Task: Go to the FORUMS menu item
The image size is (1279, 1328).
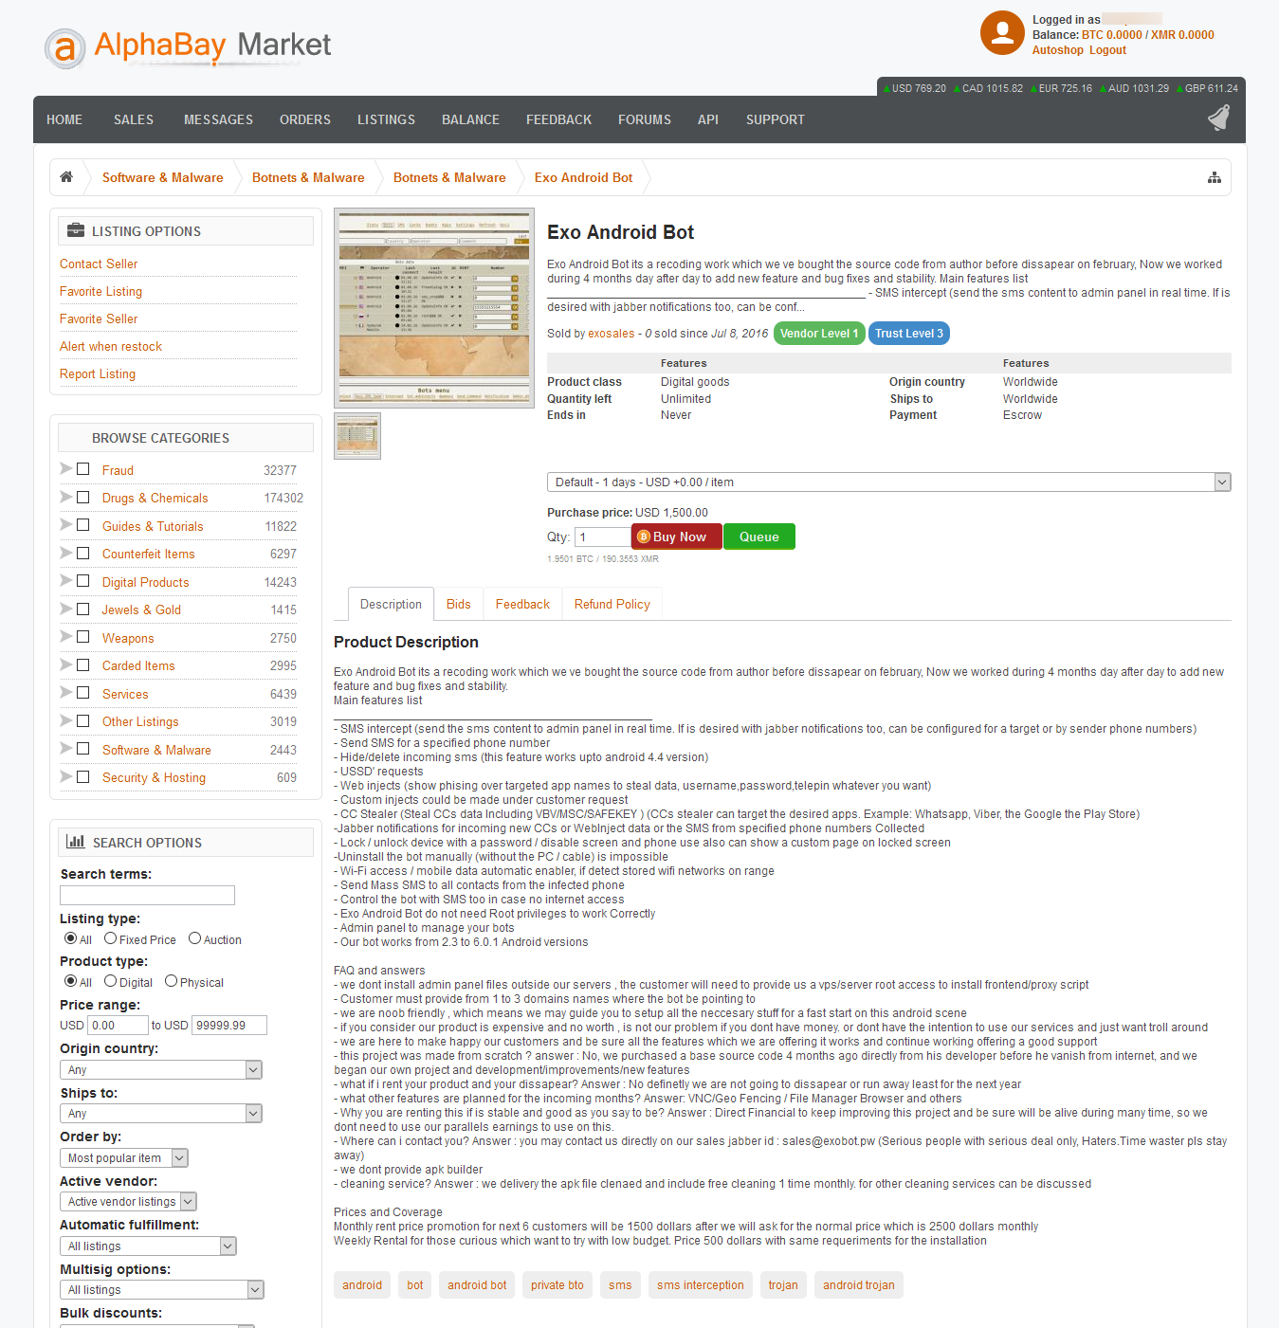Action: coord(645,119)
